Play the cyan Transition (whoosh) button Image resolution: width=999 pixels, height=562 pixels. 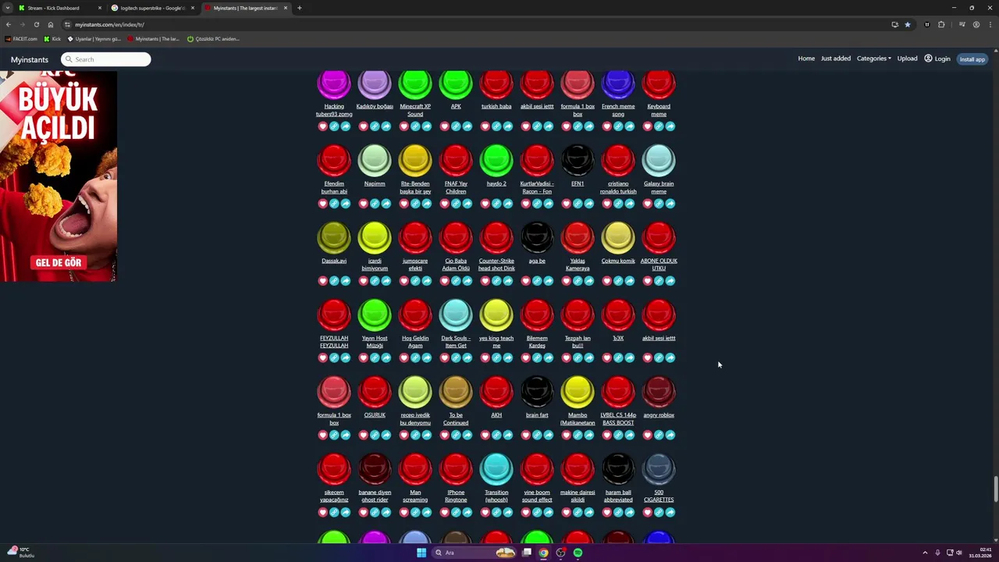click(496, 469)
